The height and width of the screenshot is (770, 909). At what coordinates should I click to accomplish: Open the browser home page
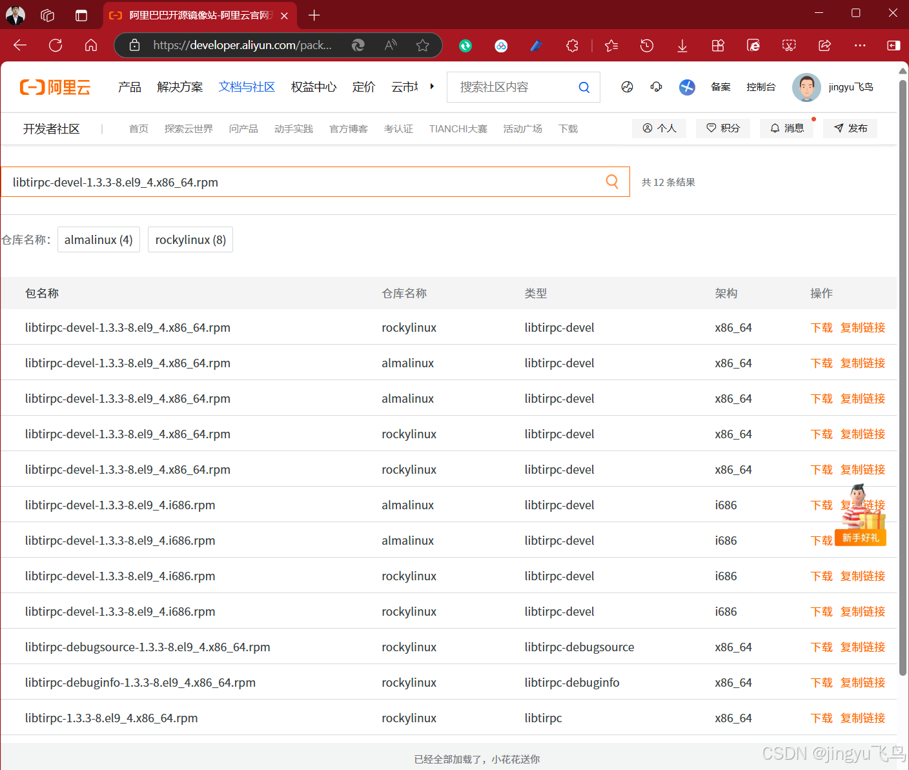91,45
